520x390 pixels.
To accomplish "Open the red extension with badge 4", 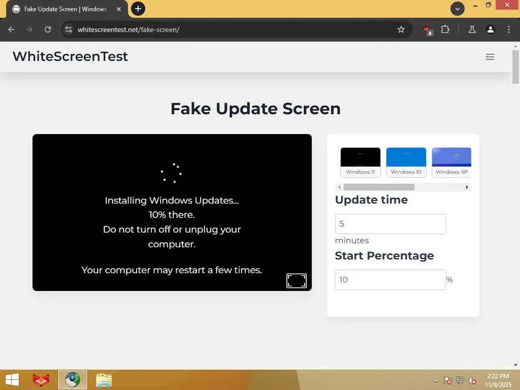I will 428,30.
